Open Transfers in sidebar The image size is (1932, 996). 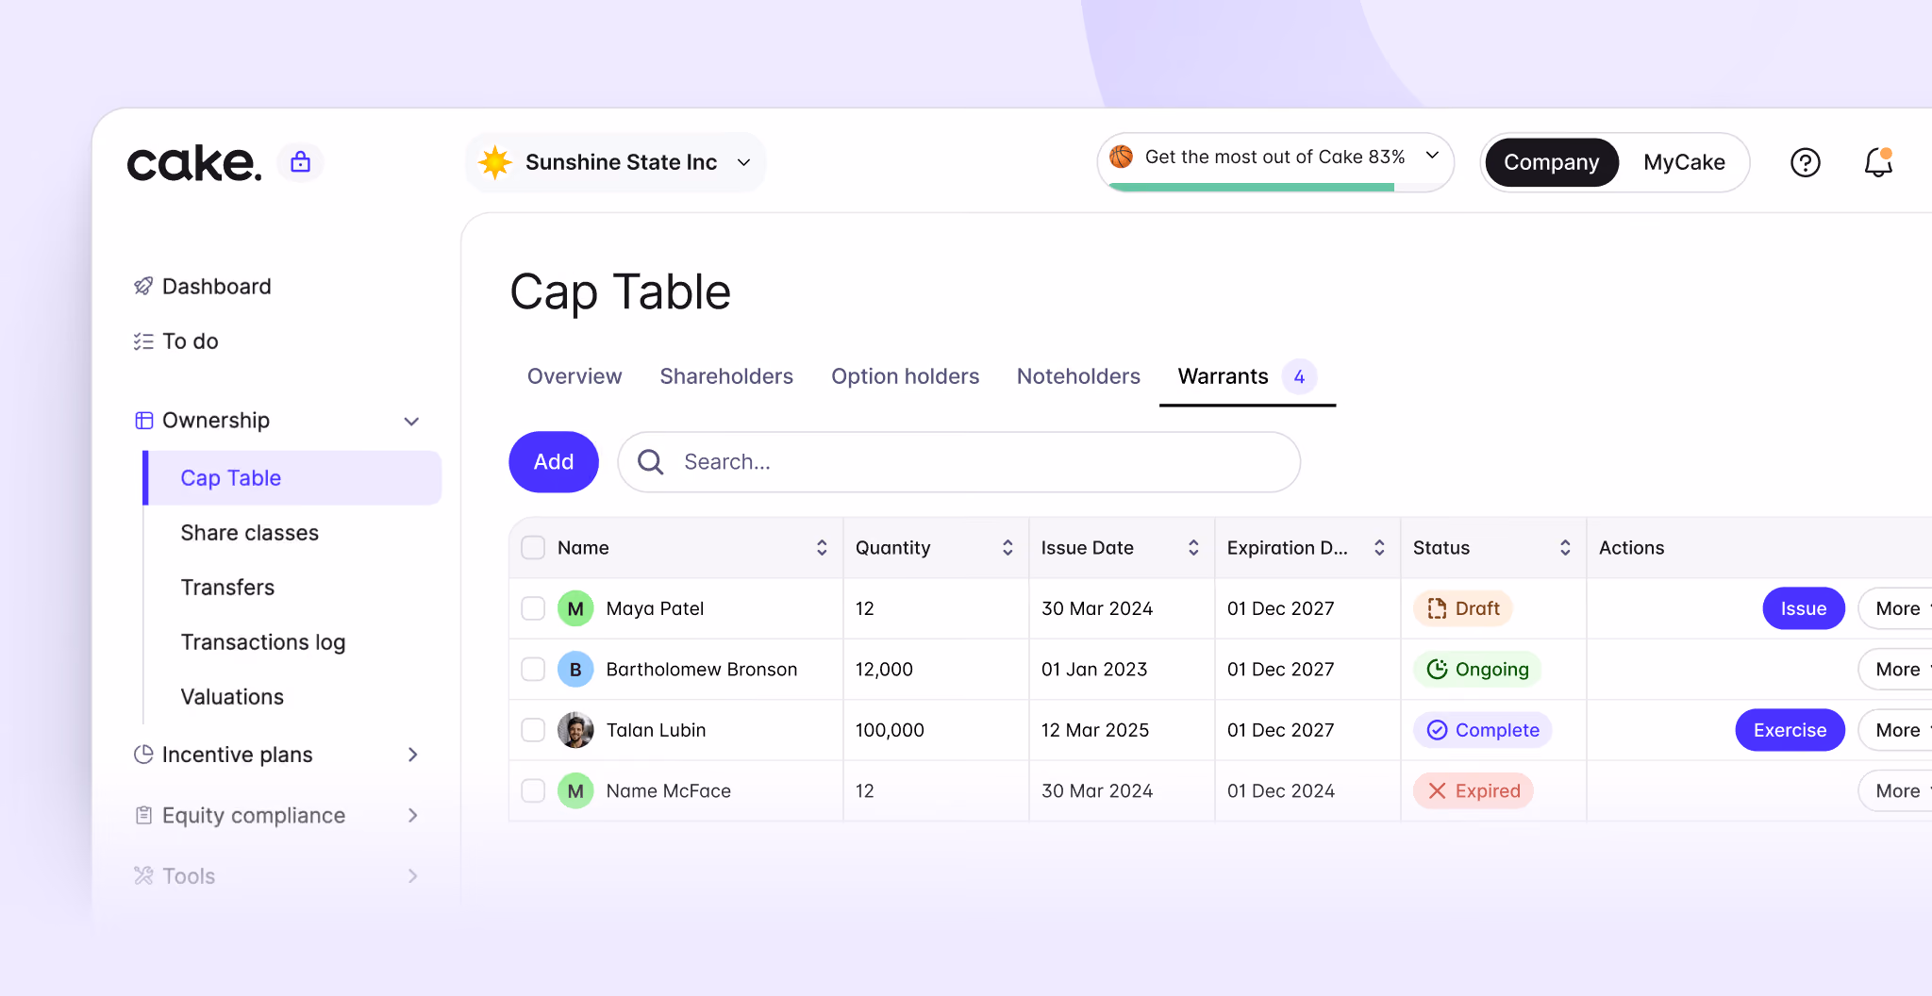[x=227, y=588]
